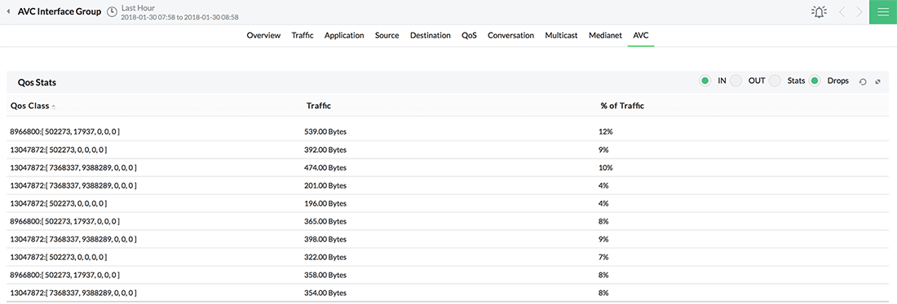The image size is (897, 304).
Task: Select the Qos class row with 196.00 Bytes
Action: 448,203
